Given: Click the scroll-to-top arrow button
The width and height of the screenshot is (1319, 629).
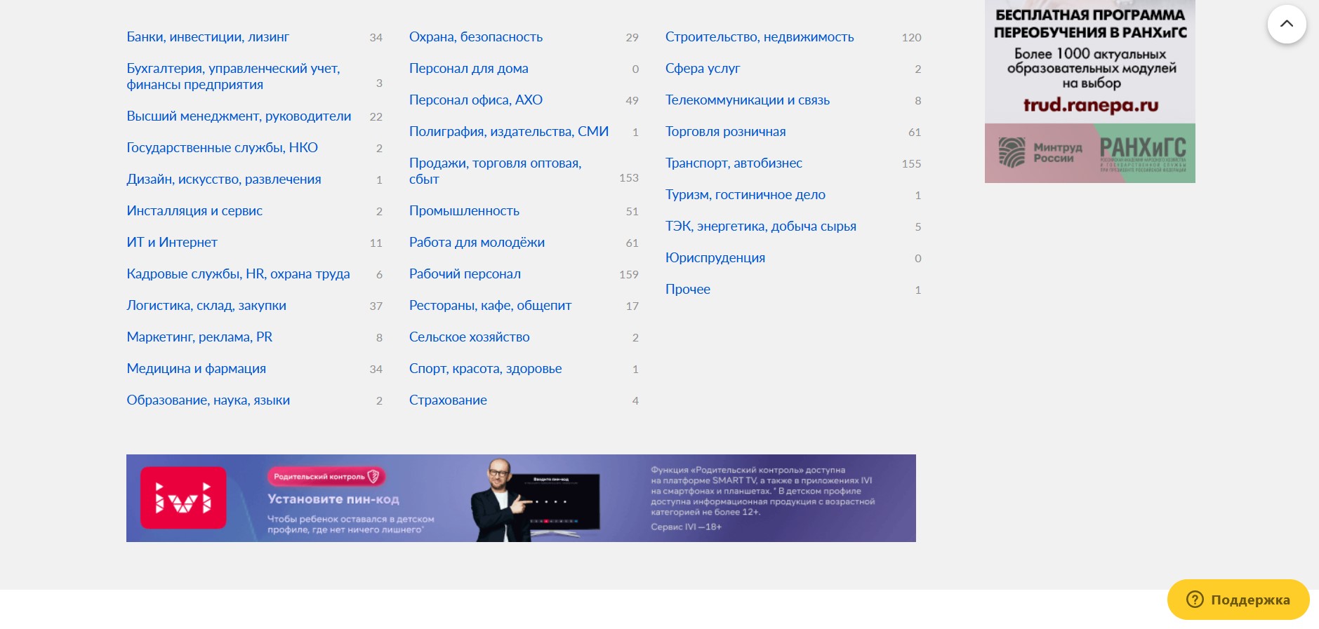Looking at the screenshot, I should [x=1286, y=24].
